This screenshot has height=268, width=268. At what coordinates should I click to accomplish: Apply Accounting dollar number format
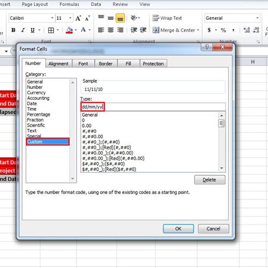209,30
